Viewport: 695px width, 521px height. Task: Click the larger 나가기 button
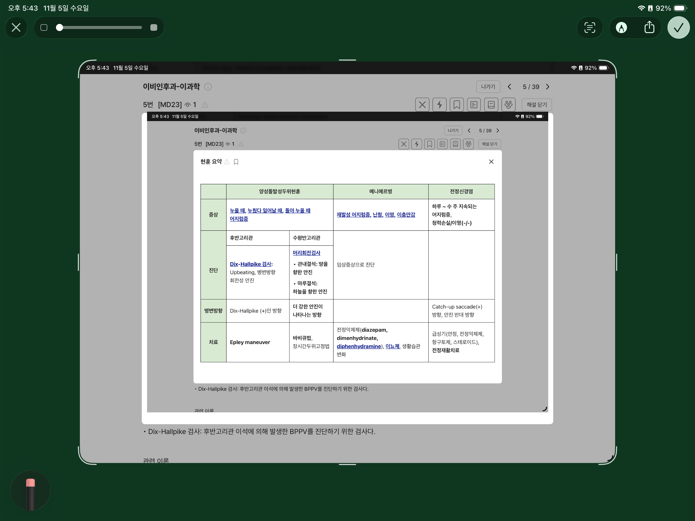[488, 87]
